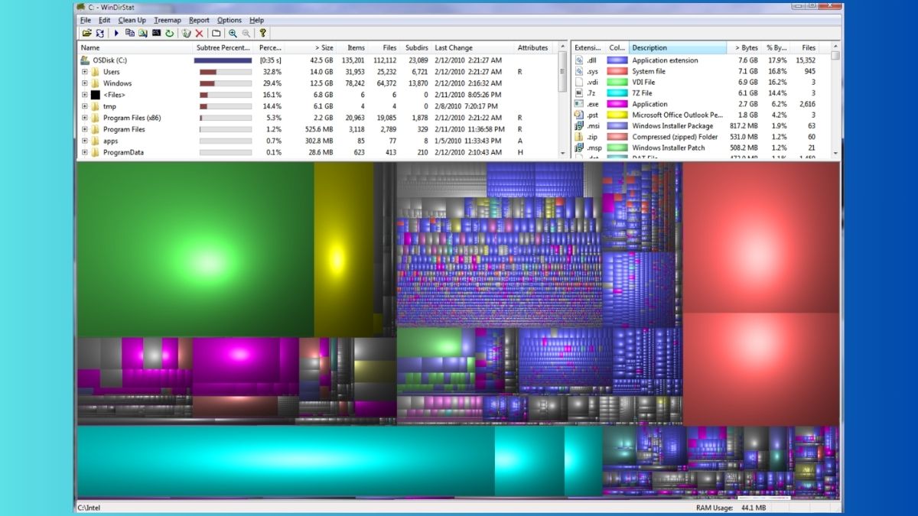
Task: Select the large cyan treemap block
Action: (285, 461)
